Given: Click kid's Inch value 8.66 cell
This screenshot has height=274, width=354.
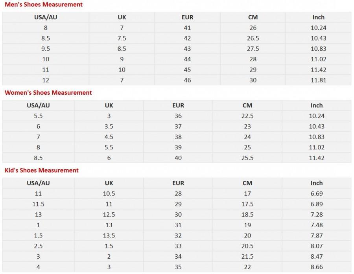Looking at the screenshot, I should click(317, 267).
